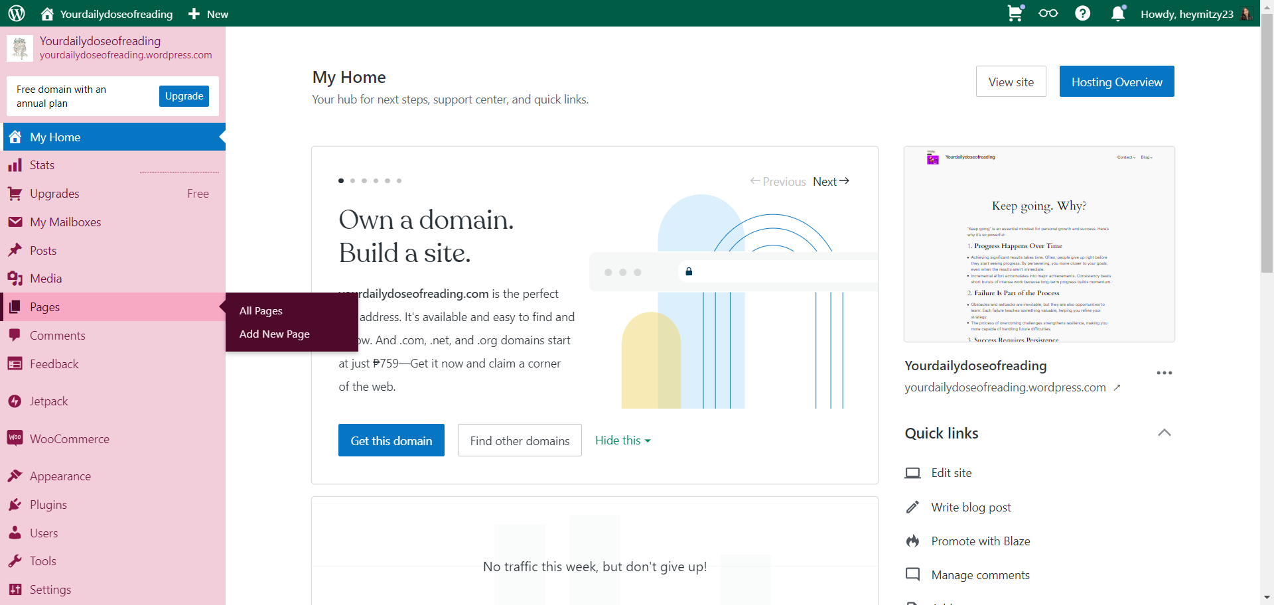Open the Help question mark icon

pos(1083,13)
